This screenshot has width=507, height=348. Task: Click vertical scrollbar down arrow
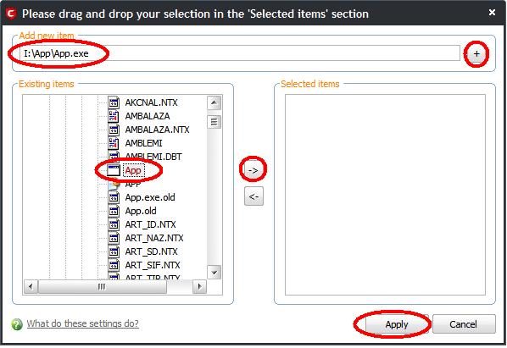(214, 273)
